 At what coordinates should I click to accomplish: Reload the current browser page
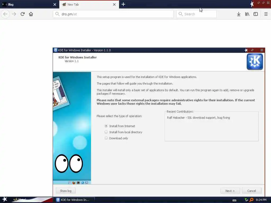(x=23, y=14)
